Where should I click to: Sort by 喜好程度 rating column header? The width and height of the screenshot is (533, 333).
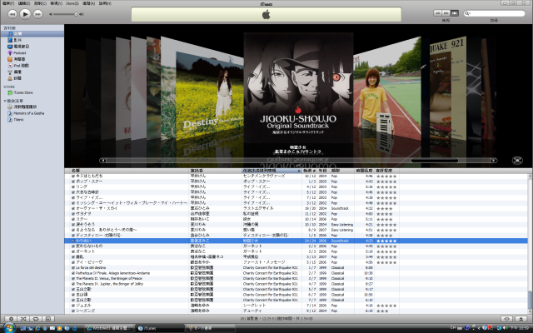(x=386, y=171)
